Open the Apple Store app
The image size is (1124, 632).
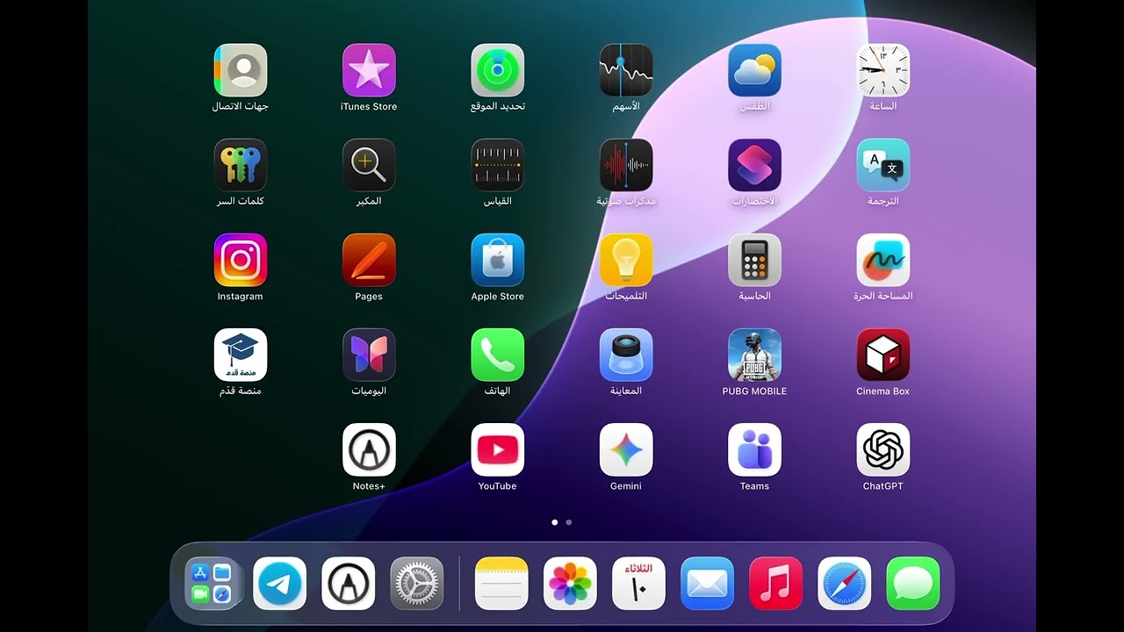click(x=498, y=260)
